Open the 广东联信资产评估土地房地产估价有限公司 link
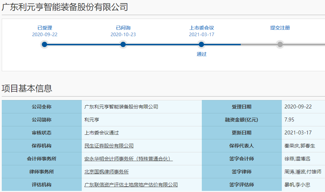 point(131,185)
